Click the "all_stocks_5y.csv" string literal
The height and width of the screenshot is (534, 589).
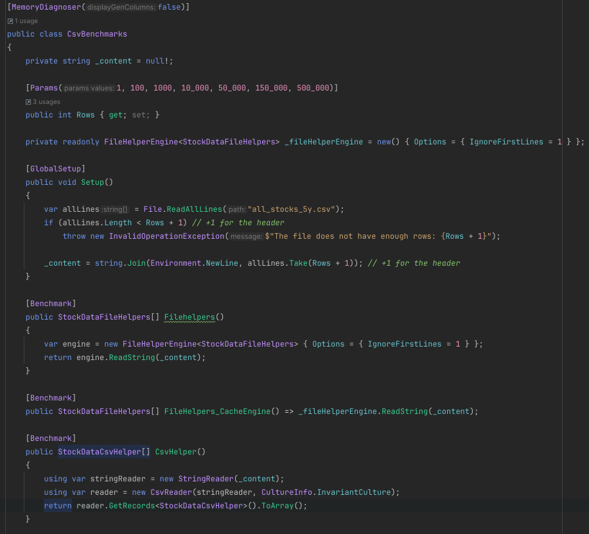291,209
